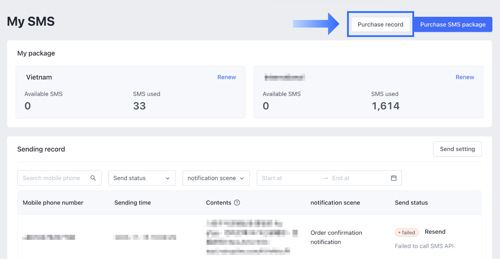Renew the blurred-name second package
The image size is (500, 259).
pyautogui.click(x=464, y=77)
